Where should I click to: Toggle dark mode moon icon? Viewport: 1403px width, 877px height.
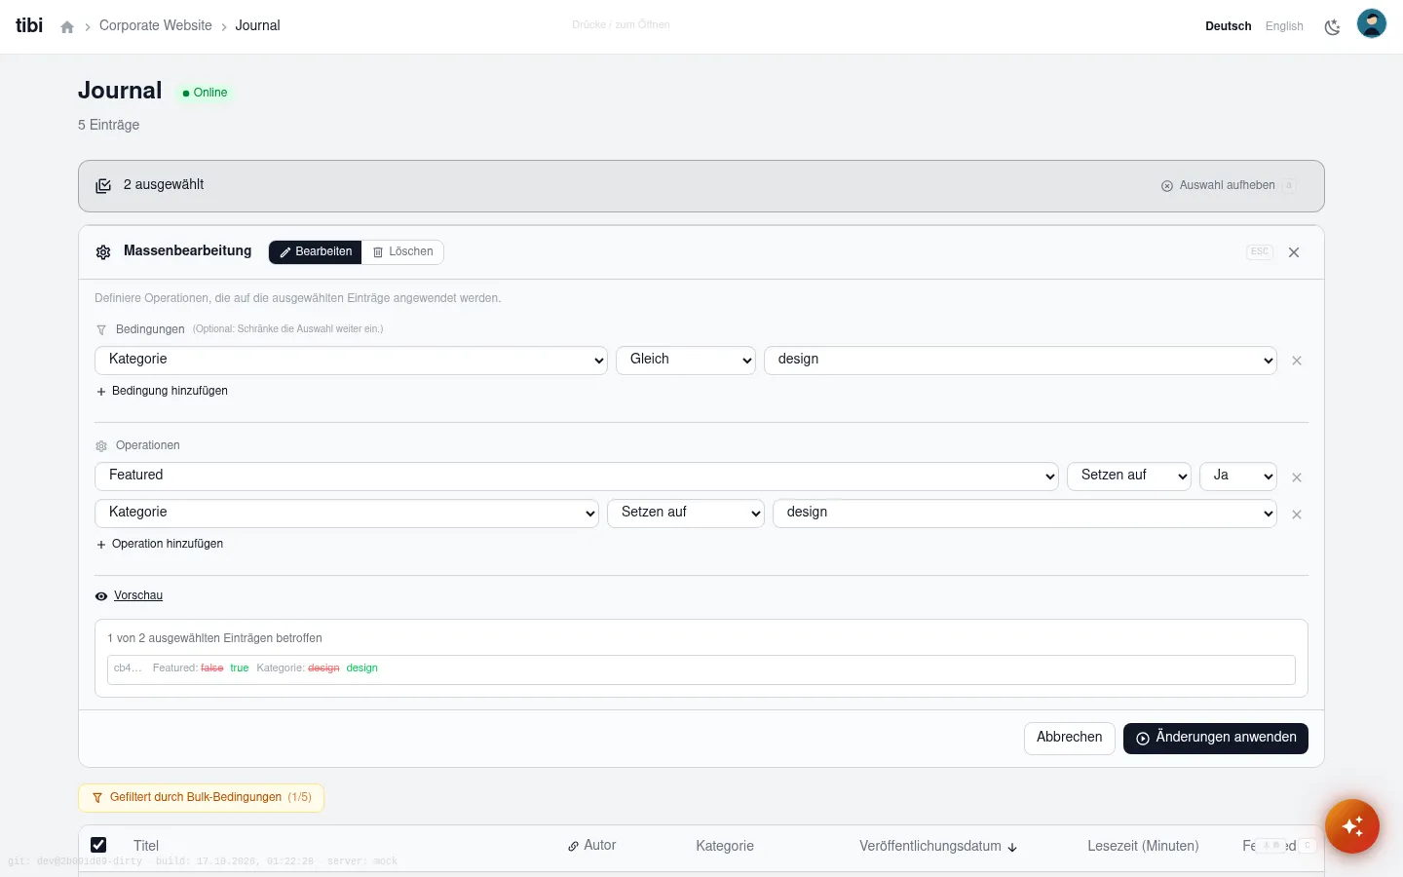tap(1332, 26)
